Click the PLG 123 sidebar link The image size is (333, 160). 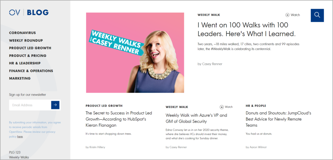pos(15,152)
